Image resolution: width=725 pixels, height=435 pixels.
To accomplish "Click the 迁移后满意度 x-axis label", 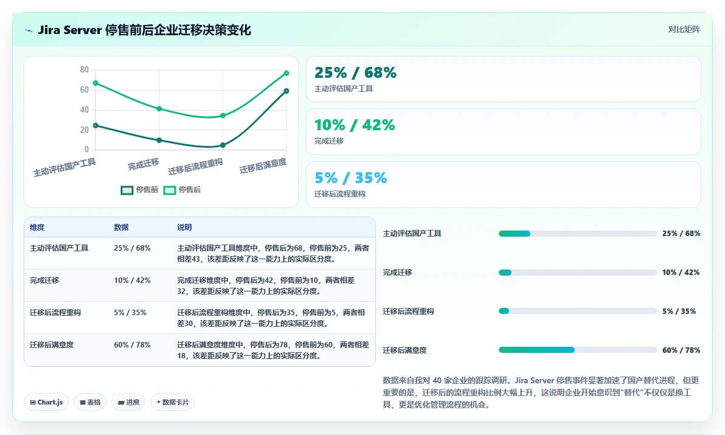I will coord(263,165).
